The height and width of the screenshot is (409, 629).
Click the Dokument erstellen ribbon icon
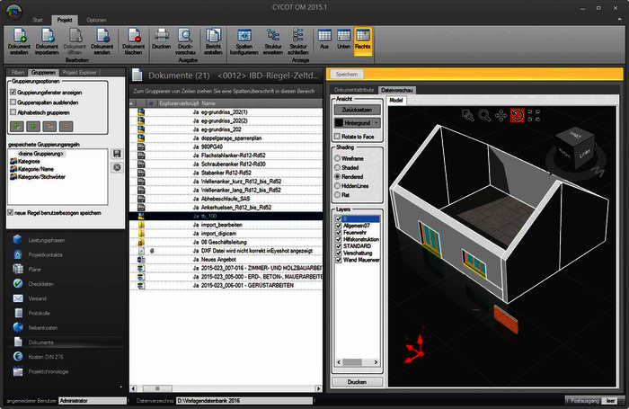[x=19, y=41]
